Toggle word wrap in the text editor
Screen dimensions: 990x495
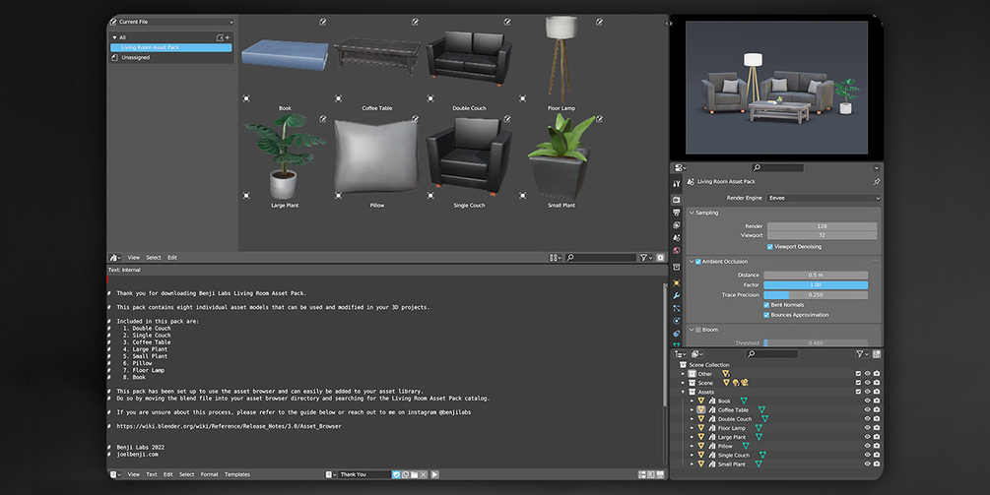[x=651, y=474]
